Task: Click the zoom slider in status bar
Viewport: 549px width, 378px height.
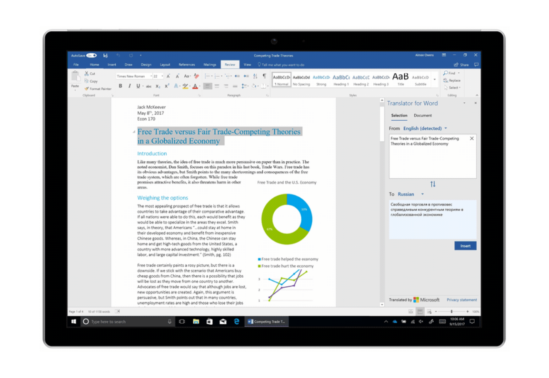Action: pos(451,311)
